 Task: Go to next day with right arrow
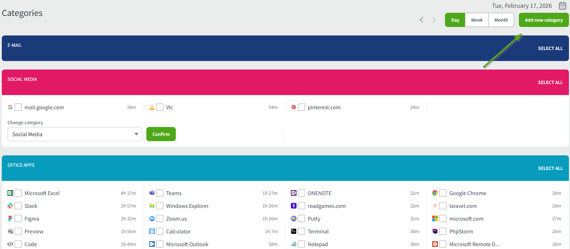pyautogui.click(x=434, y=20)
